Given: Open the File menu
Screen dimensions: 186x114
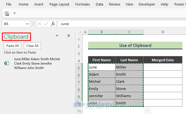Looking at the screenshot, I should pyautogui.click(x=9, y=4).
